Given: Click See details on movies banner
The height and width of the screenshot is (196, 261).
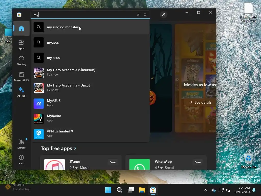Looking at the screenshot, I should [x=201, y=102].
